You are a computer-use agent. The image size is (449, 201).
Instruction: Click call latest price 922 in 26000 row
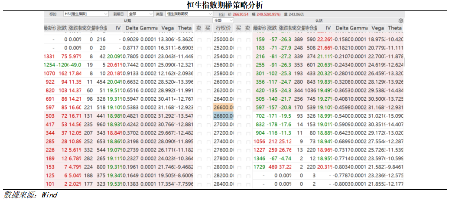click(50, 82)
